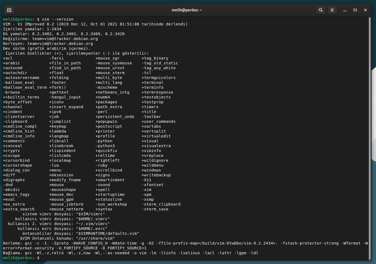Click the '-python3' feature entry
The width and height of the screenshot is (376, 264).
[105, 146]
